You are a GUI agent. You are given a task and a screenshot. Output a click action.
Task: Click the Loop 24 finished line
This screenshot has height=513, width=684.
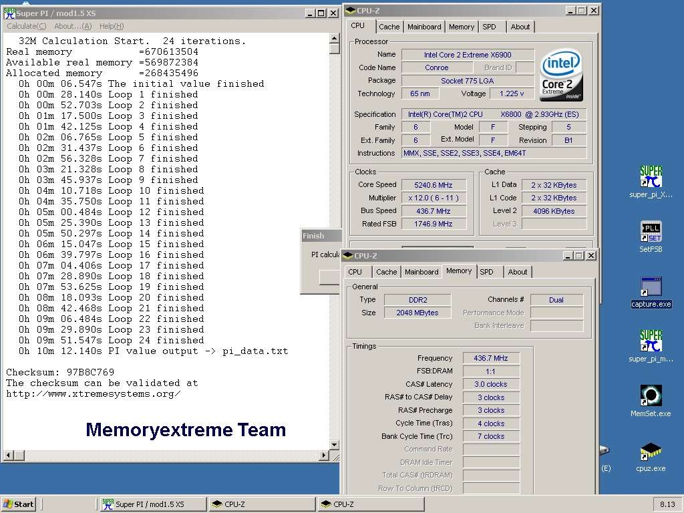click(x=112, y=340)
